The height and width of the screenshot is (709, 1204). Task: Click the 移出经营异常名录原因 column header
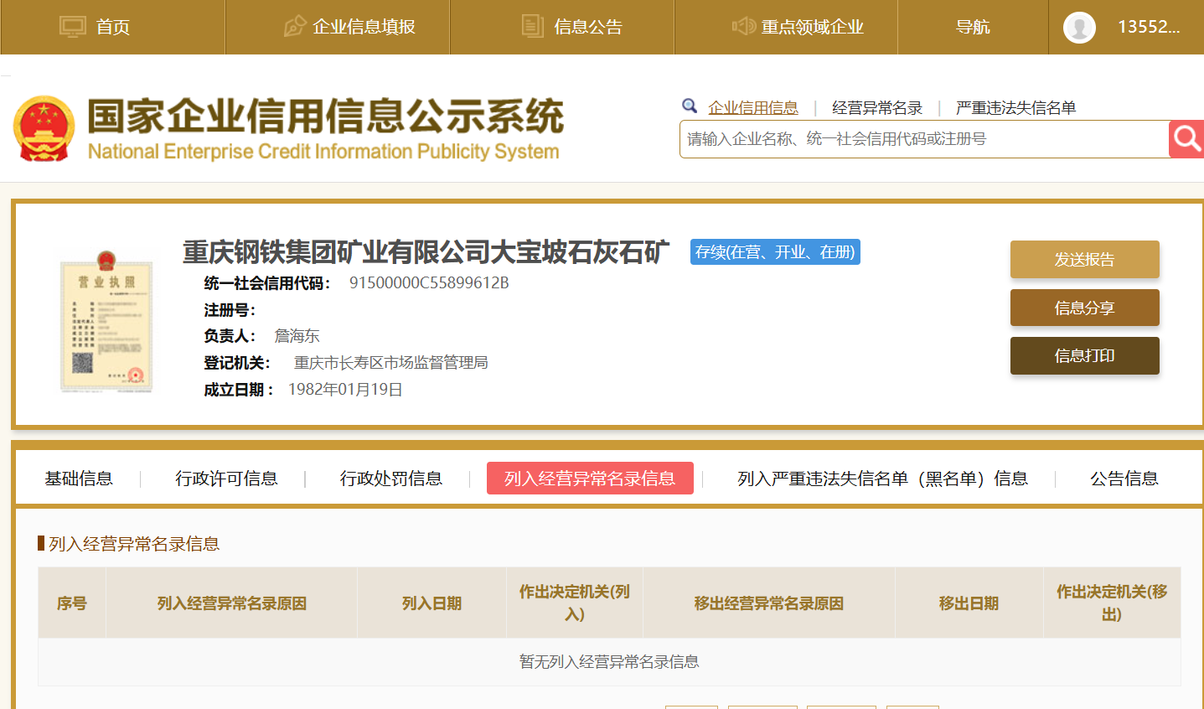[769, 603]
